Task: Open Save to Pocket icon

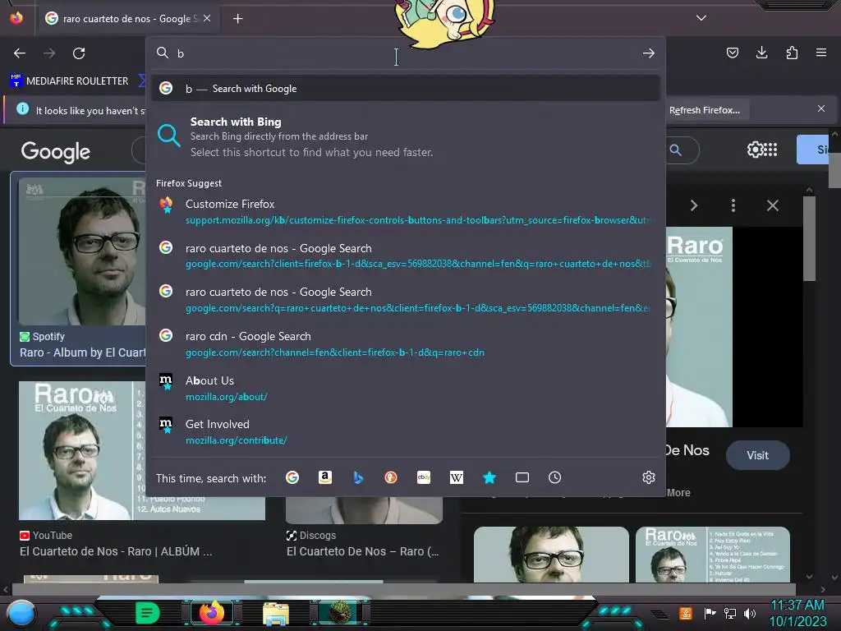Action: (732, 53)
